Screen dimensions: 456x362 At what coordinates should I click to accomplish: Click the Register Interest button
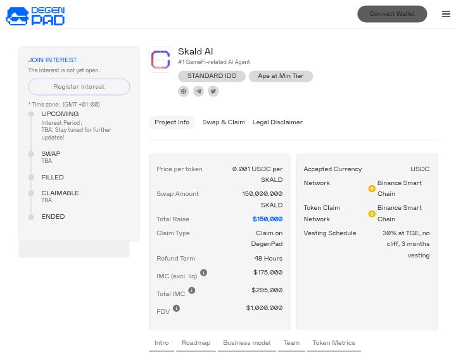click(x=79, y=87)
